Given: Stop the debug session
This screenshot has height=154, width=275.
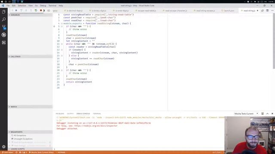Looking at the screenshot, I should coord(41,10).
